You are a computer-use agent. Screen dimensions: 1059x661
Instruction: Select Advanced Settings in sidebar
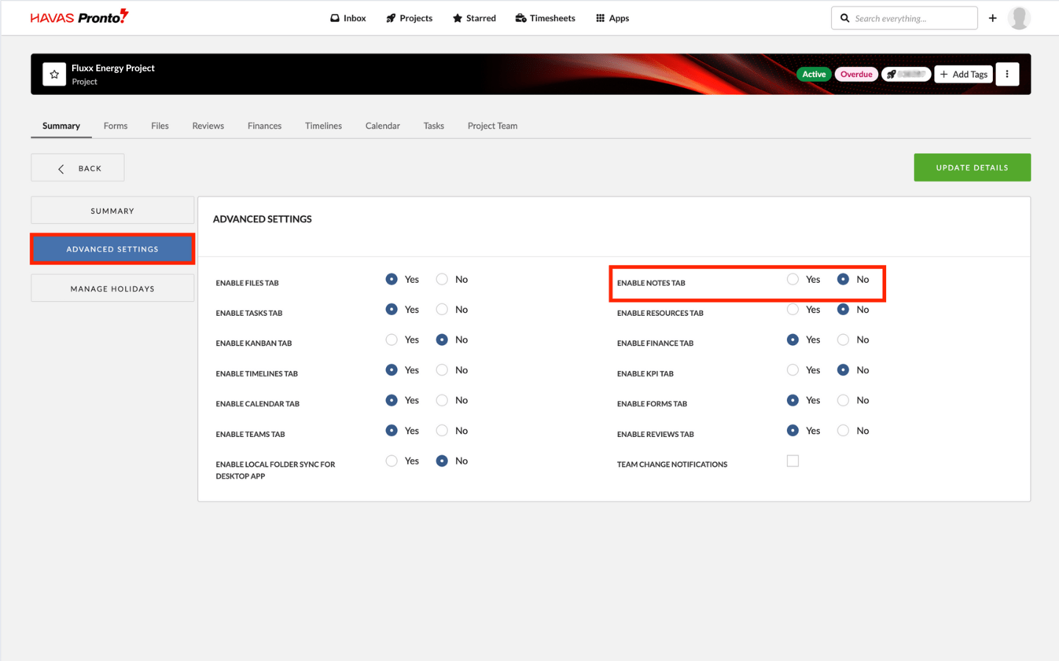[113, 249]
